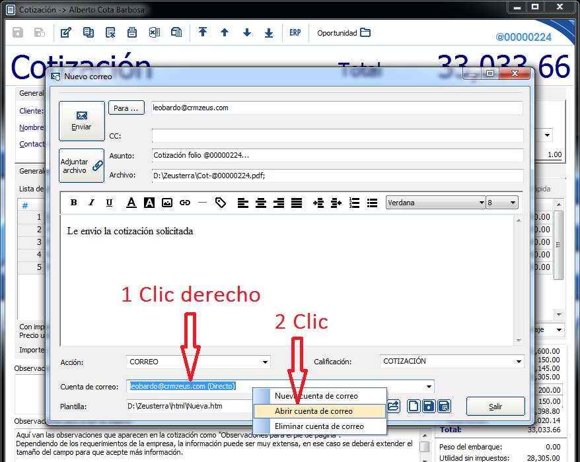Expand the Calificación dropdown showing COTIZACIÓN
Viewport: 580px width, 462px height.
click(518, 362)
